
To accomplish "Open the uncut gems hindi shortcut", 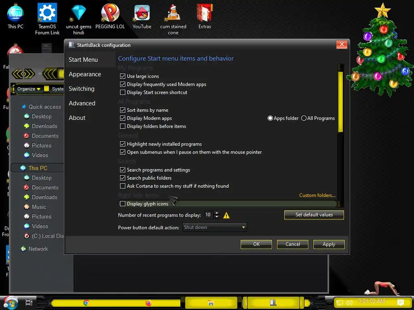I will (79, 19).
